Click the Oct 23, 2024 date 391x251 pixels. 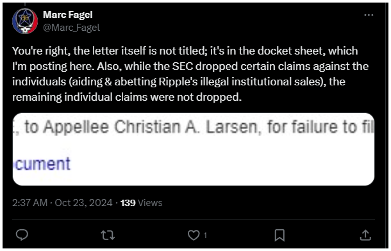coord(83,203)
